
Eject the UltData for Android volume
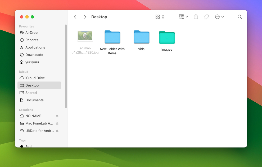[x=57, y=131]
